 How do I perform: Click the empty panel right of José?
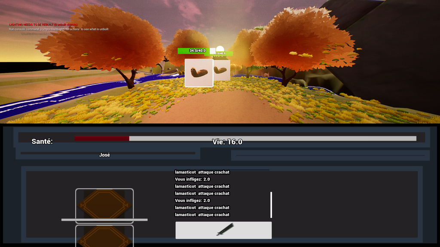(x=330, y=155)
